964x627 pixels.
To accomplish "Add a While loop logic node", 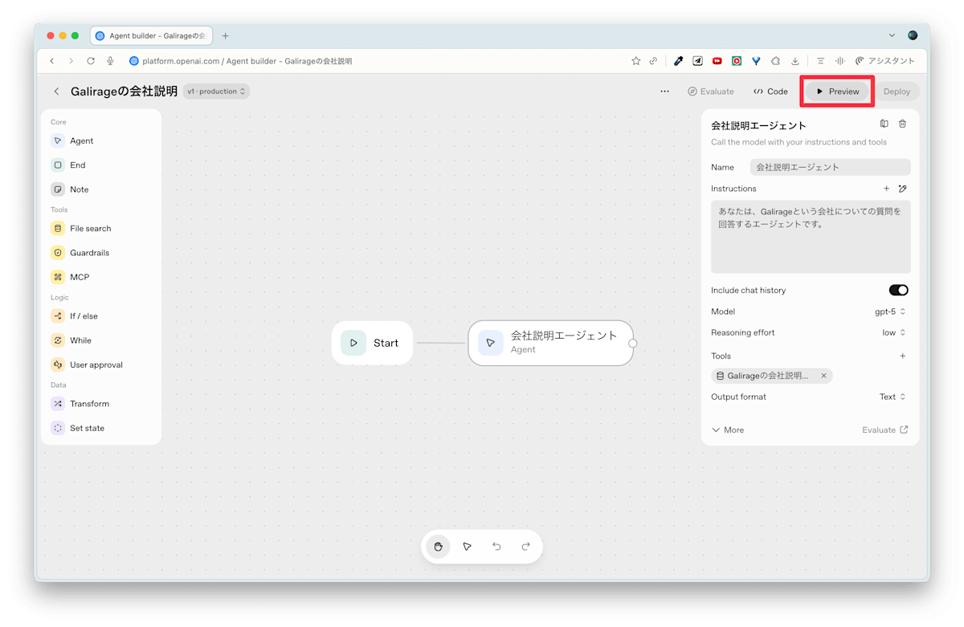I will tap(71, 340).
